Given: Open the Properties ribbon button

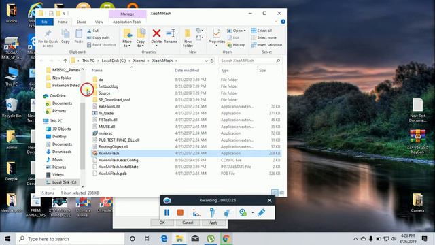Looking at the screenshot, I should click(217, 37).
